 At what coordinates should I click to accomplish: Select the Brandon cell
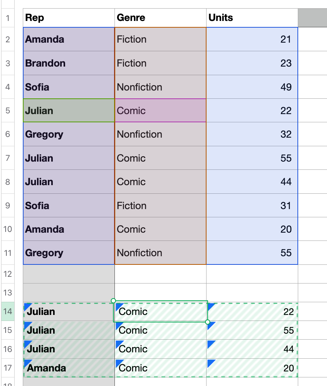click(x=69, y=63)
